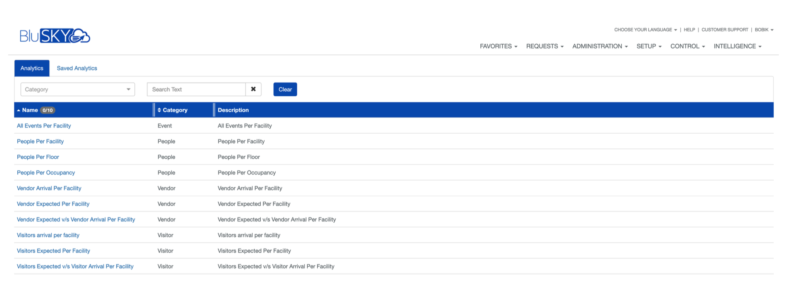790x302 pixels.
Task: Open the All Events Per Facility report
Action: [44, 126]
